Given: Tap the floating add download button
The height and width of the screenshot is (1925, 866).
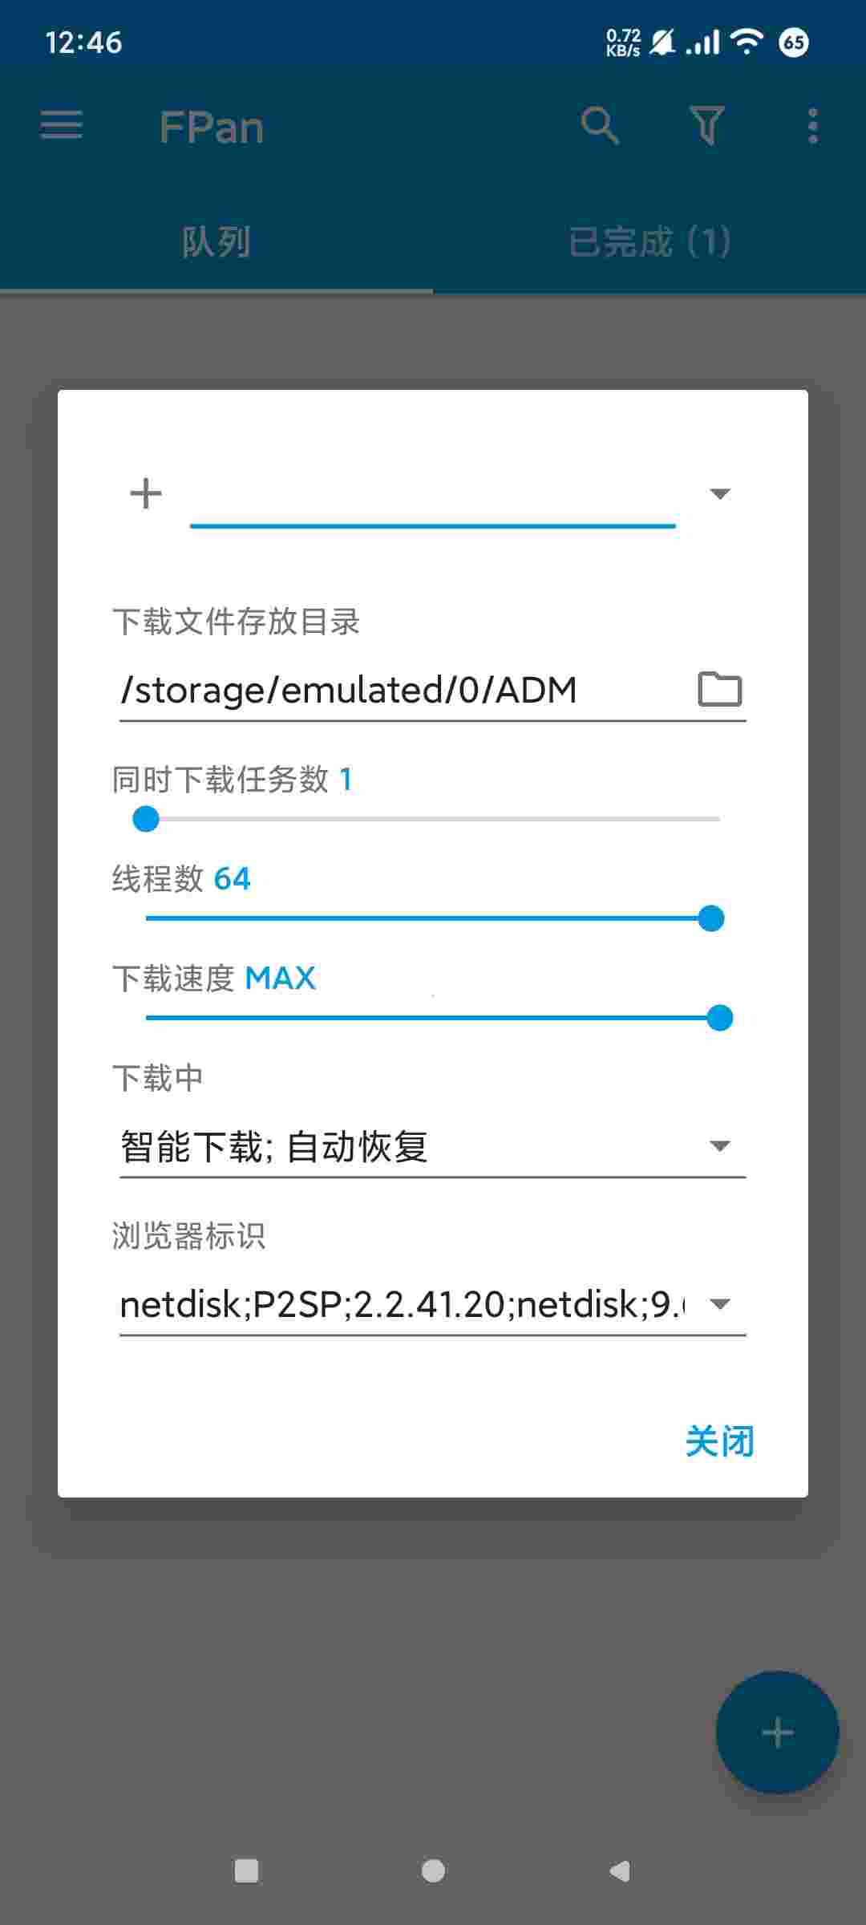Looking at the screenshot, I should 777,1732.
